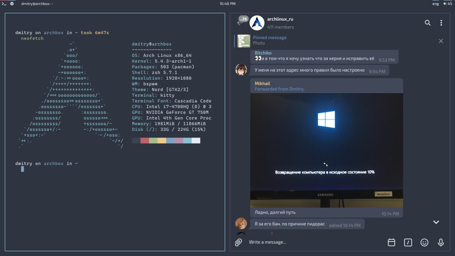Click the neofetch command text
Viewport: 455px width, 256px height.
pos(32,38)
